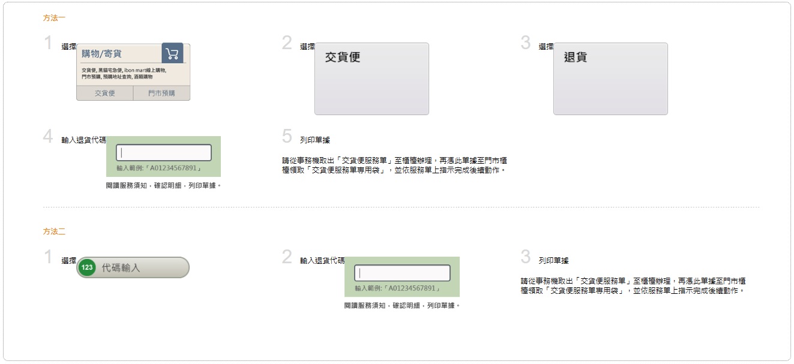Click step number 5 列印單據 label

coord(315,140)
